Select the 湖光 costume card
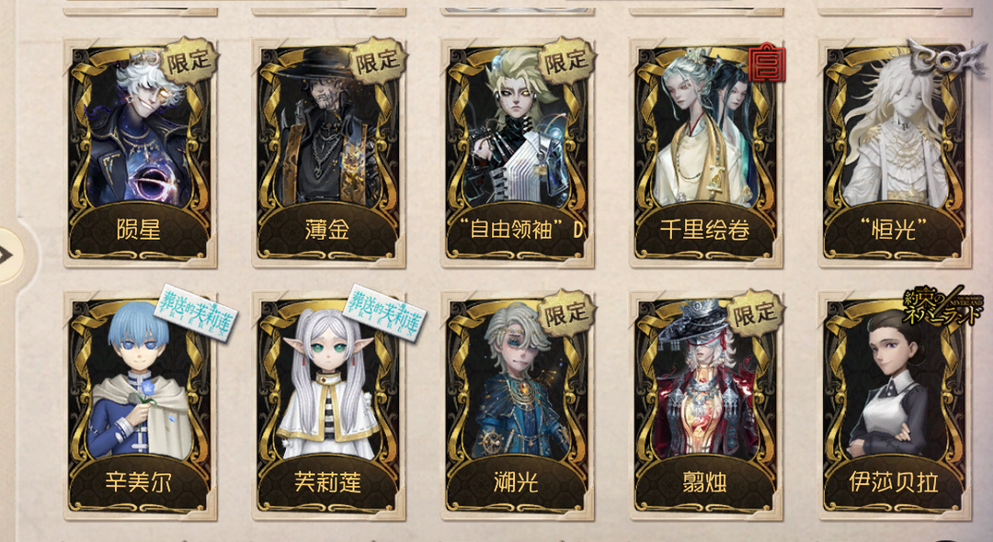 point(517,406)
